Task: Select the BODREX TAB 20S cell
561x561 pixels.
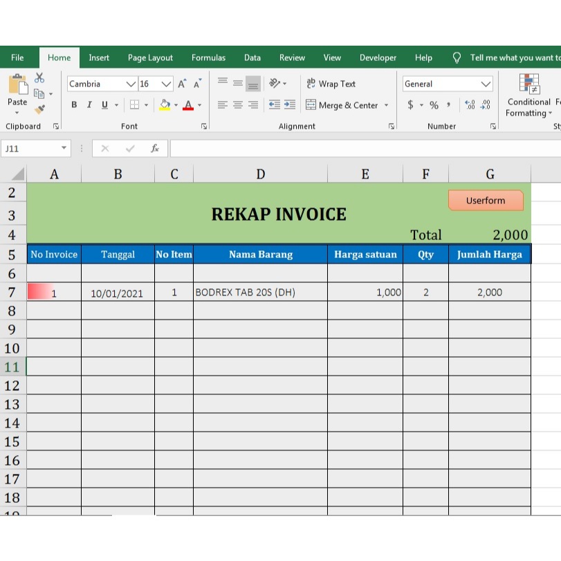Action: [260, 293]
